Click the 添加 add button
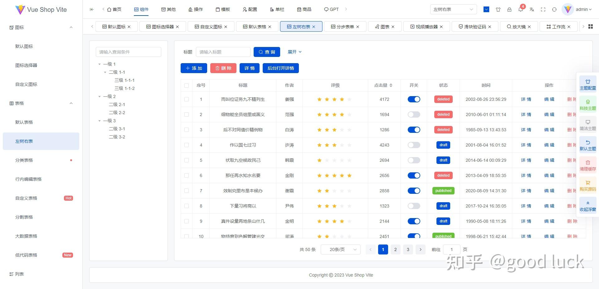Viewport: 599px width, 289px height. click(193, 68)
